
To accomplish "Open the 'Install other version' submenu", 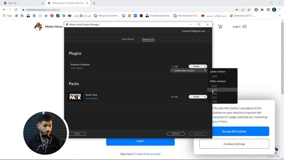I will point(189,71).
